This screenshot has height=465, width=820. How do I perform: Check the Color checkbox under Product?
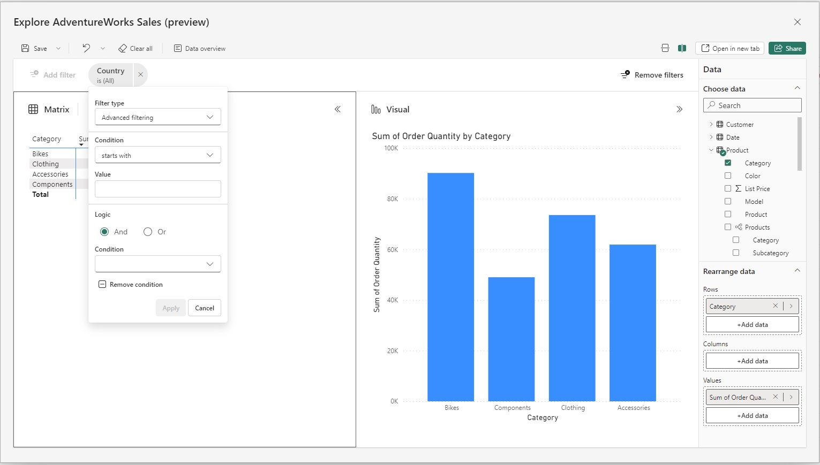coord(728,176)
